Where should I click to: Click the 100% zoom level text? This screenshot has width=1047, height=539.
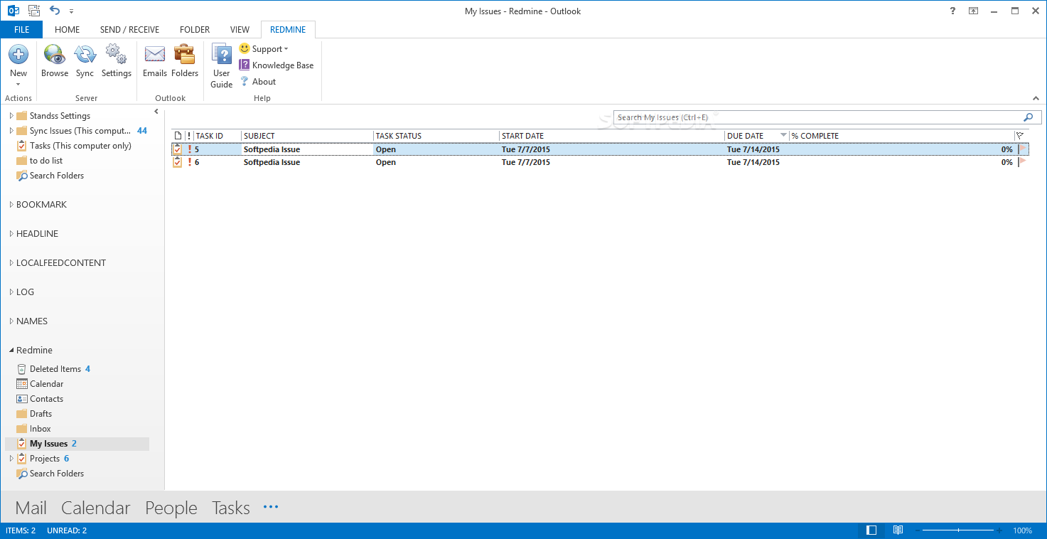pos(1022,530)
